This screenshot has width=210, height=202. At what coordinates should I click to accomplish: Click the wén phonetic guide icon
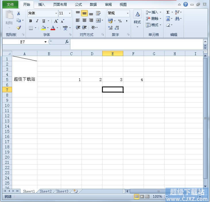pos(65,28)
